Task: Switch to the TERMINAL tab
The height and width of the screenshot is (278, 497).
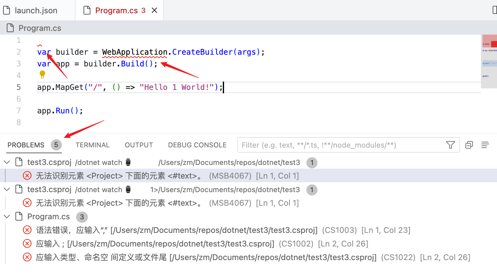Action: (x=92, y=145)
